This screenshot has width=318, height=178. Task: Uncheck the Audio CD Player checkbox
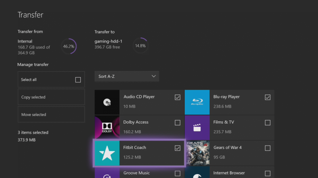coord(177,97)
